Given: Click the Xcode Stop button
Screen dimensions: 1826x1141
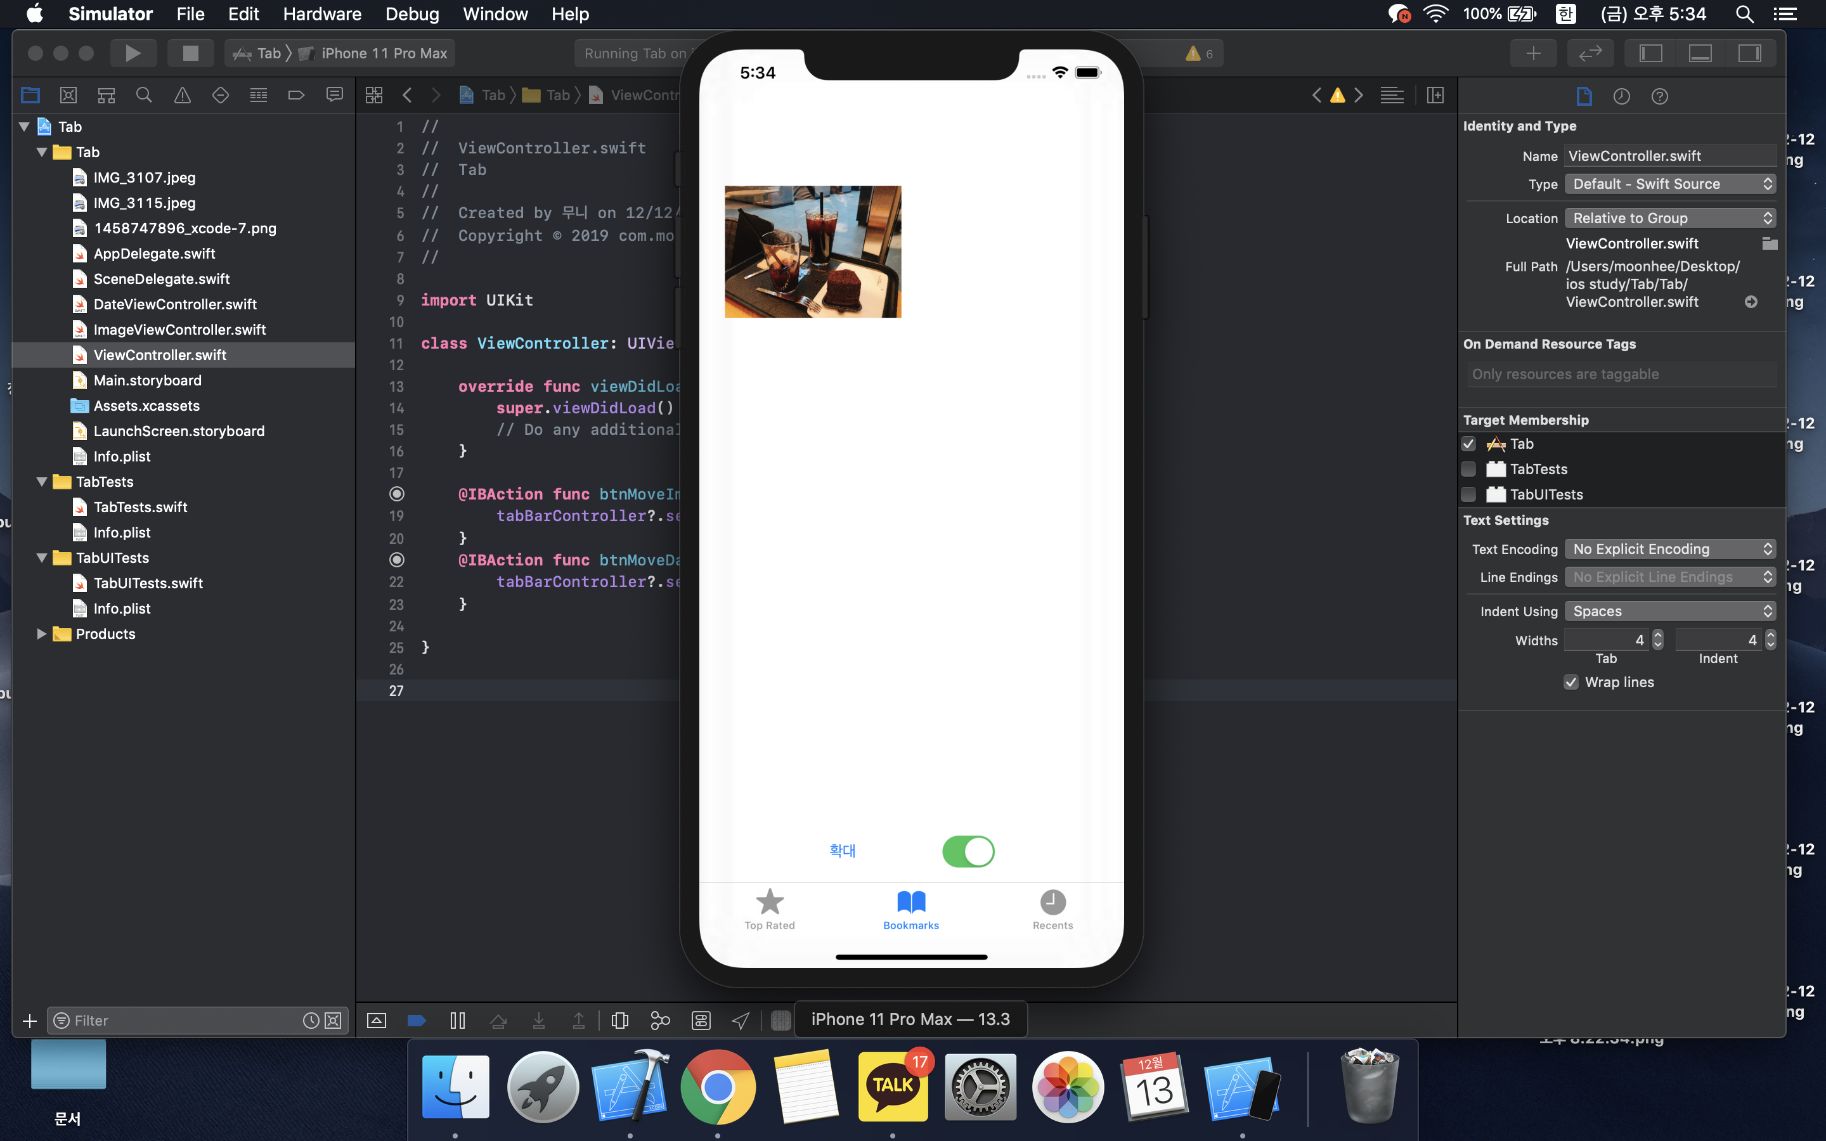Looking at the screenshot, I should click(190, 53).
